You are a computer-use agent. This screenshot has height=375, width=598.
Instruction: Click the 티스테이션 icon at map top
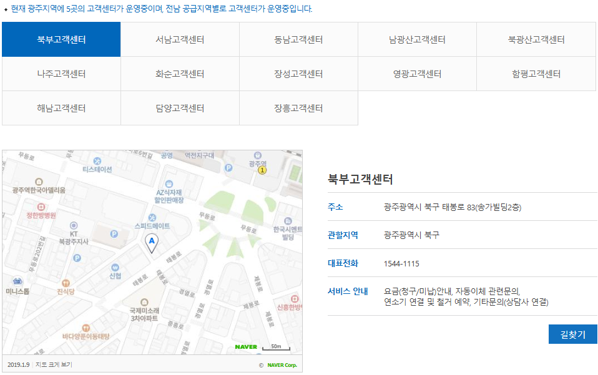click(x=96, y=160)
